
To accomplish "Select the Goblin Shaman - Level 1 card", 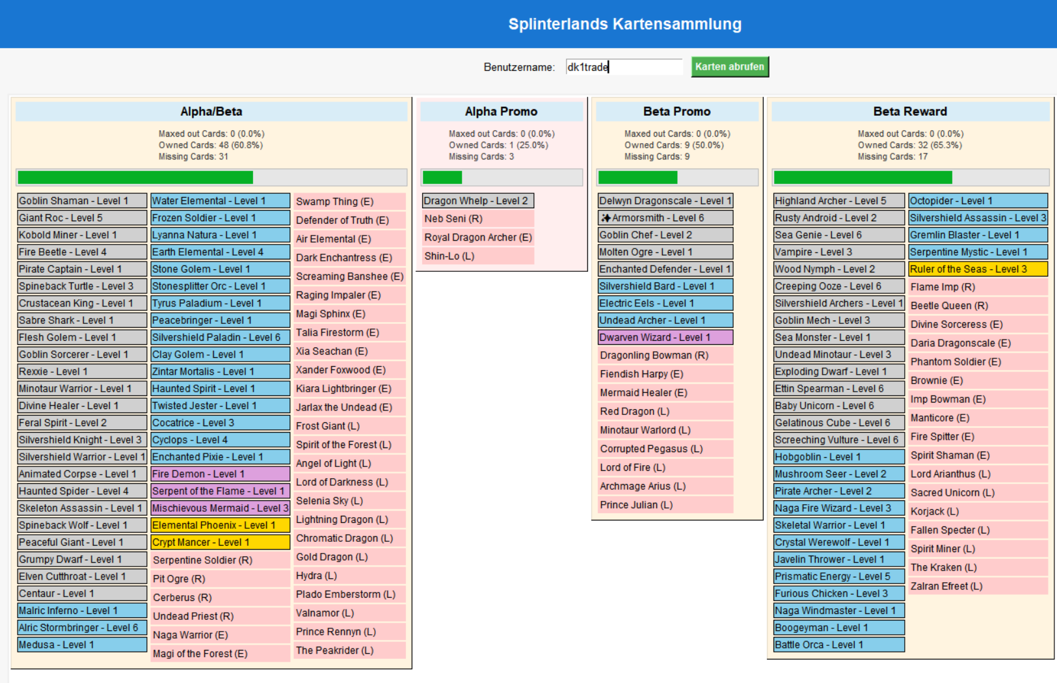I will click(x=82, y=201).
